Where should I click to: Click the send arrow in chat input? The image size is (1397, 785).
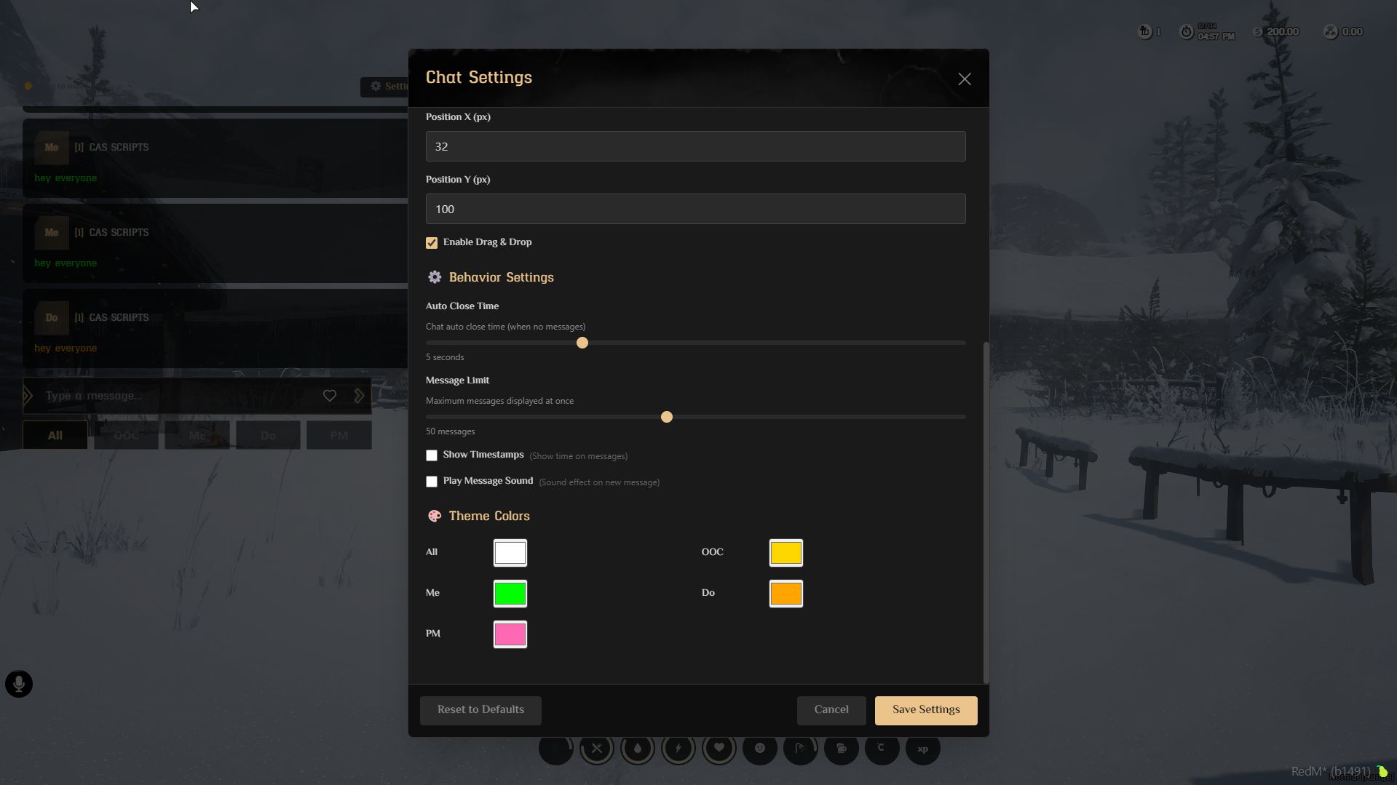[x=359, y=396]
